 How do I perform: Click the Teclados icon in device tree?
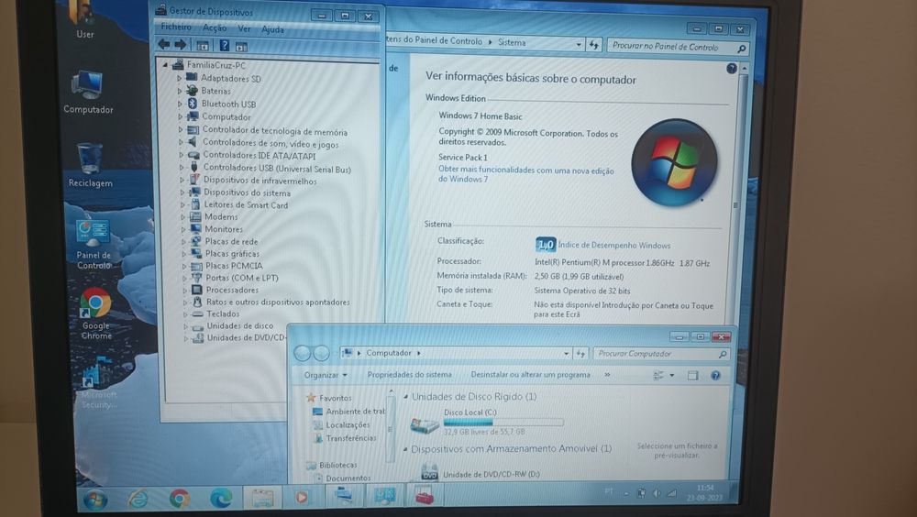[x=198, y=314]
